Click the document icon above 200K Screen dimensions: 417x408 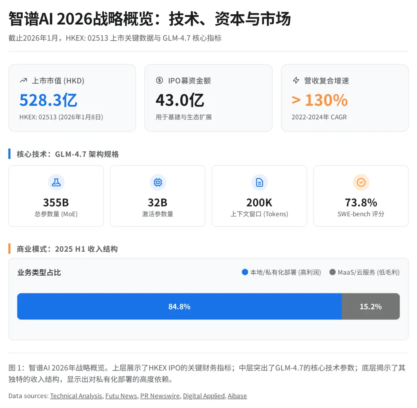(x=259, y=182)
